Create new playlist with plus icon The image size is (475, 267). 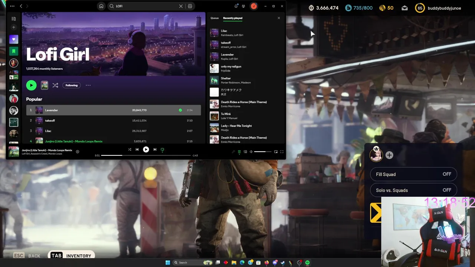tap(14, 27)
